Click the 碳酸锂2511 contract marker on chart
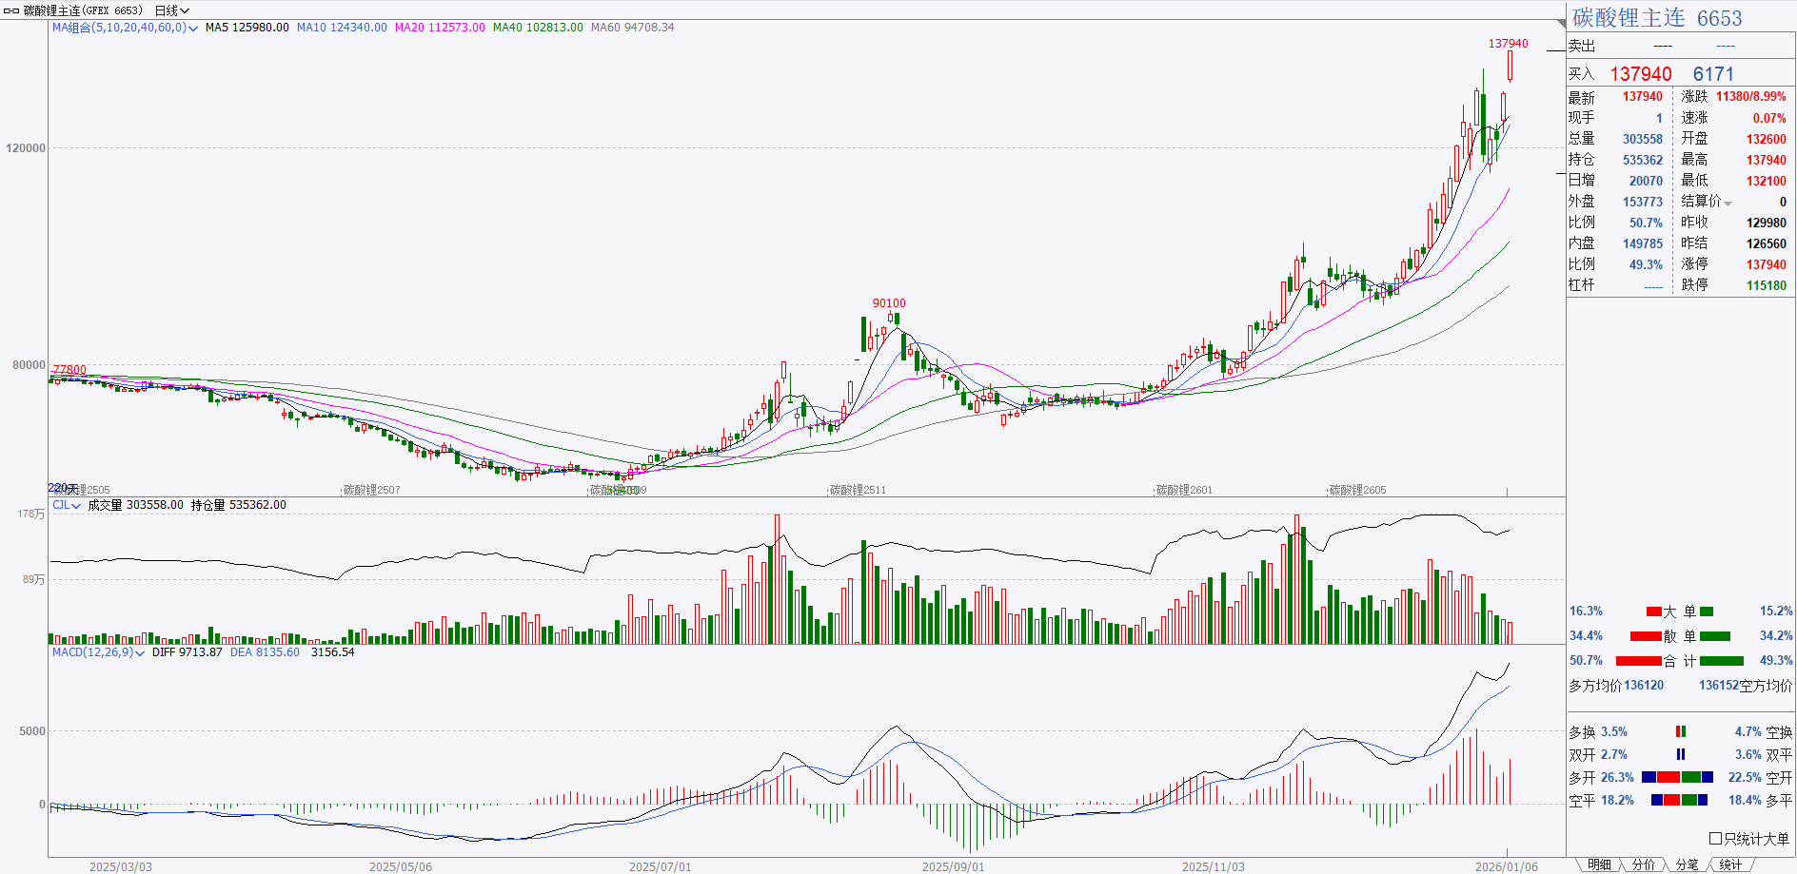 (x=858, y=490)
